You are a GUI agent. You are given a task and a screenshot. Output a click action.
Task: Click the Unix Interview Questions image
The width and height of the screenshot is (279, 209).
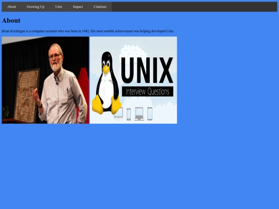coord(133,80)
